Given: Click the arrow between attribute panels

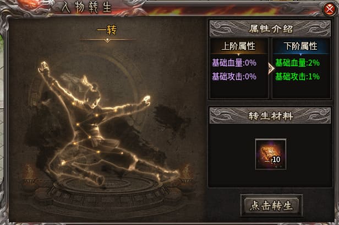Looking at the screenshot, I should tap(271, 68).
